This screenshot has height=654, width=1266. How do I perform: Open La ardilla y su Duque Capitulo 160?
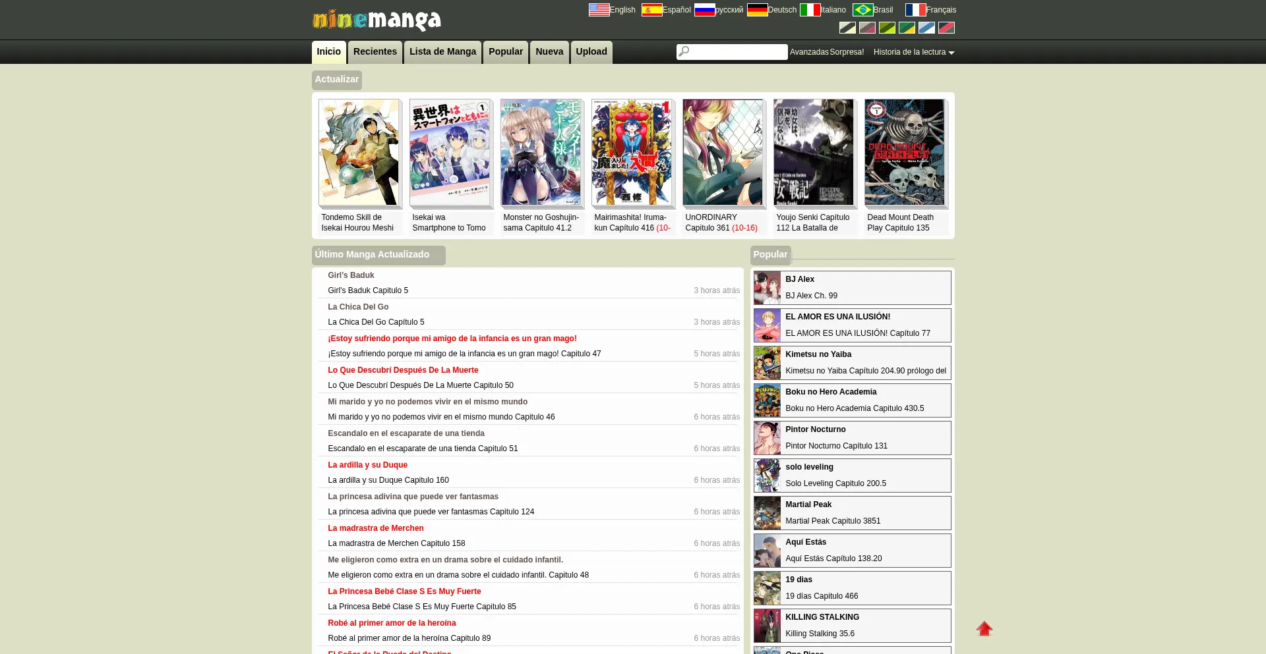click(388, 480)
